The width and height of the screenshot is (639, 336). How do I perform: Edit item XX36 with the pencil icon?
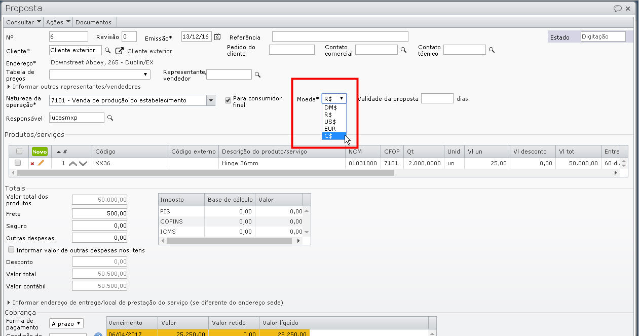tap(41, 163)
